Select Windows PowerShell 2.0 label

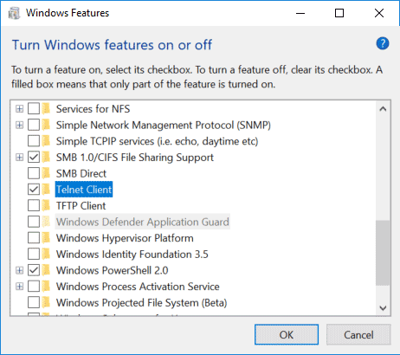pyautogui.click(x=112, y=270)
